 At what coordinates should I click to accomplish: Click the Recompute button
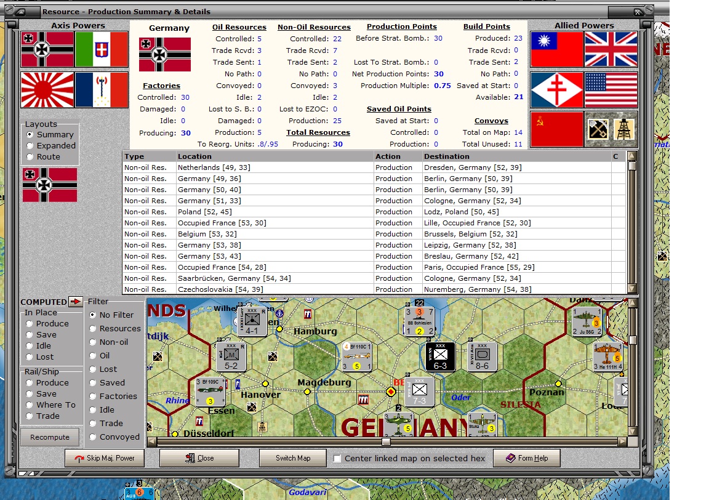(x=50, y=437)
